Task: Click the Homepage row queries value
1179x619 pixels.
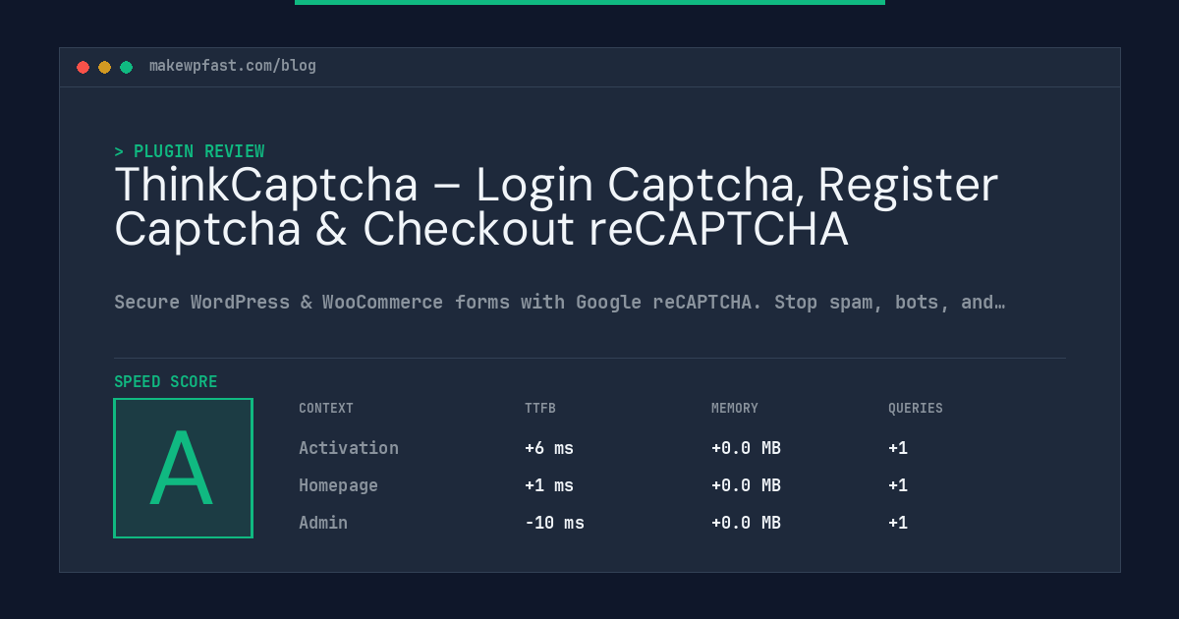Action: pos(898,485)
